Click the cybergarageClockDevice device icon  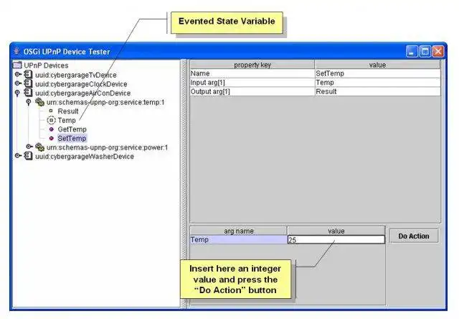tap(28, 83)
